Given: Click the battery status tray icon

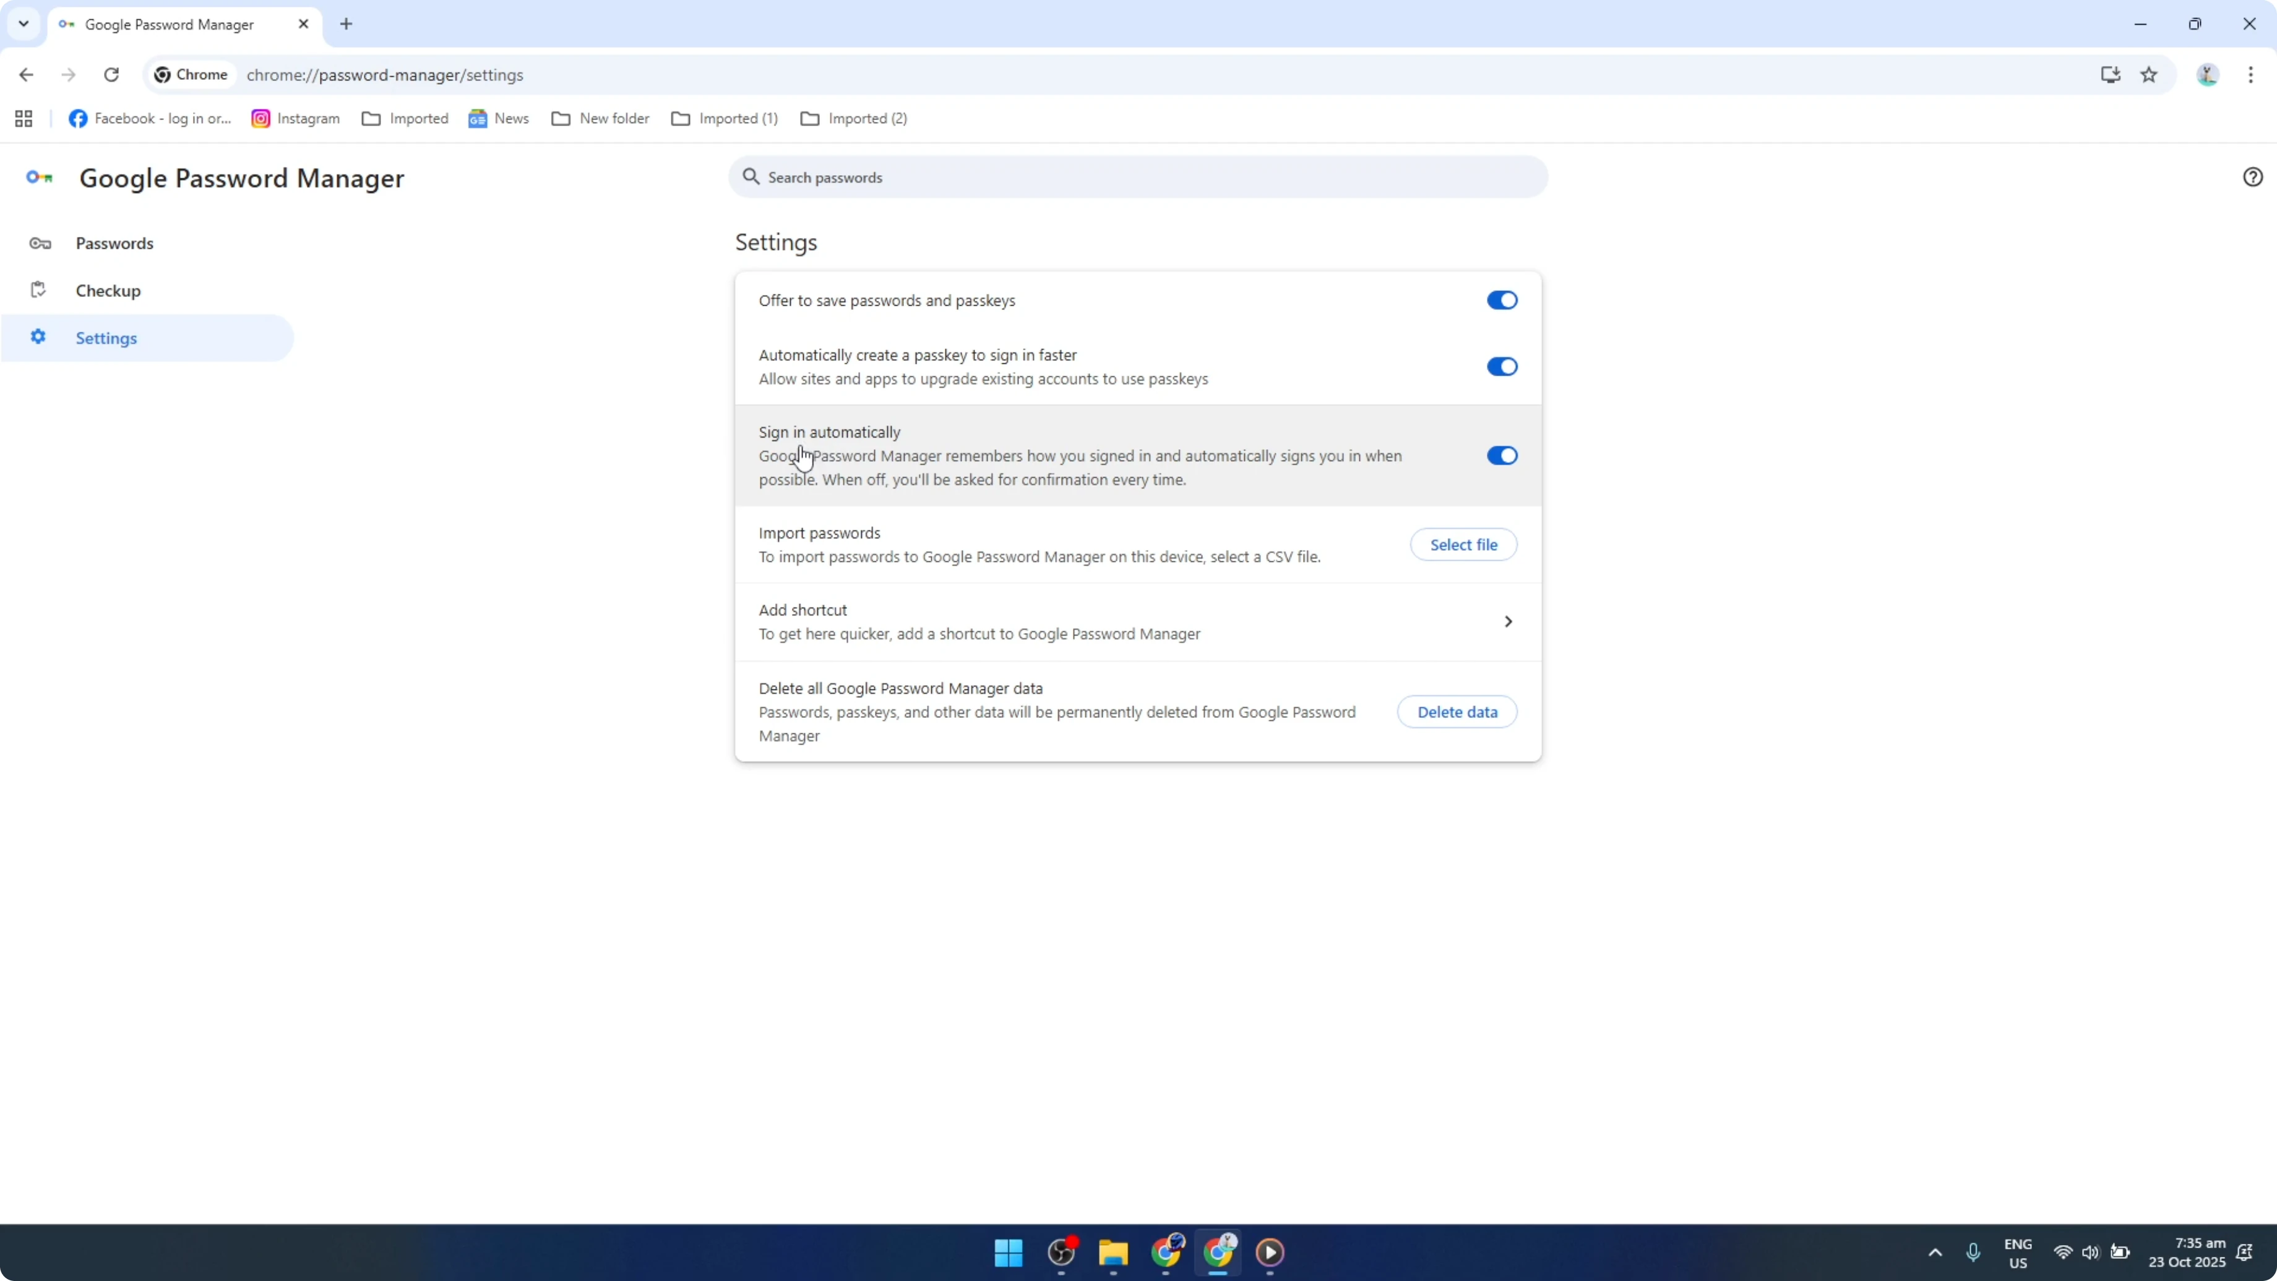Looking at the screenshot, I should (2120, 1253).
